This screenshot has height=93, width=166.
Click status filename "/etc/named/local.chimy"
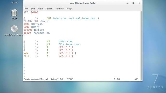pyautogui.click(x=41, y=79)
